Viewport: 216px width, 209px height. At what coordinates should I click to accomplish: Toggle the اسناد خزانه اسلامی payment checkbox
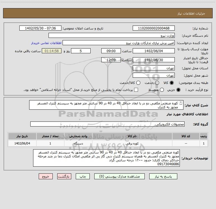click(136, 90)
